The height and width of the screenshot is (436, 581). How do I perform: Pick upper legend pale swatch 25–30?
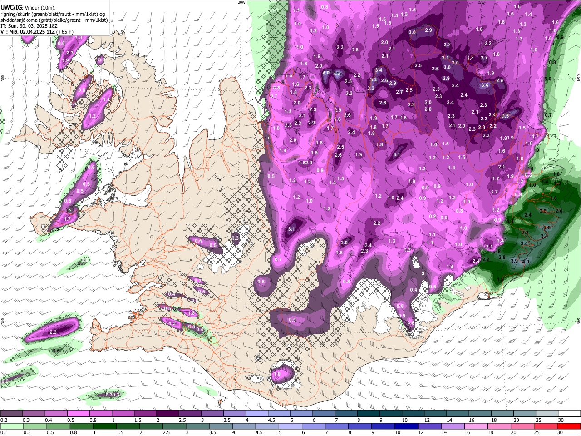coord(547,413)
